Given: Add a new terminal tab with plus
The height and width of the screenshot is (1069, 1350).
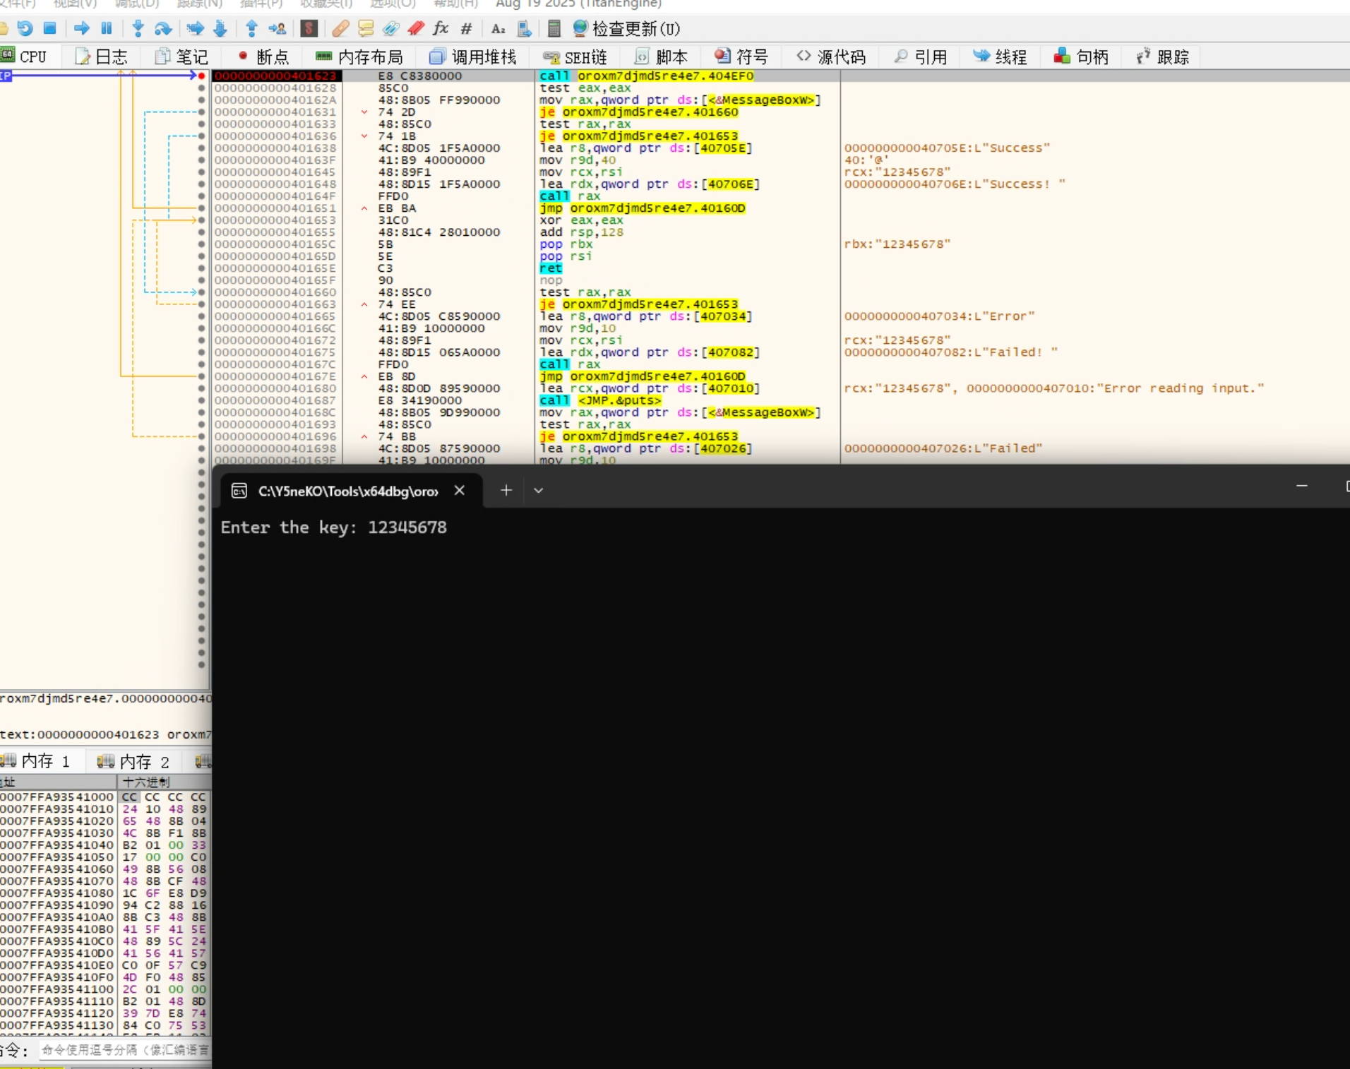Looking at the screenshot, I should click(x=506, y=490).
